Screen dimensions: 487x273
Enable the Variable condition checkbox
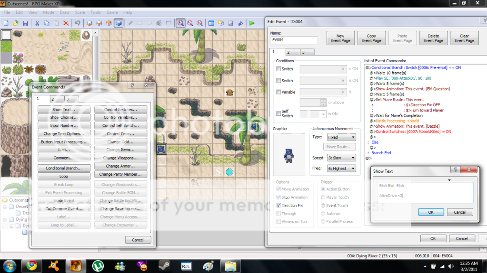278,92
